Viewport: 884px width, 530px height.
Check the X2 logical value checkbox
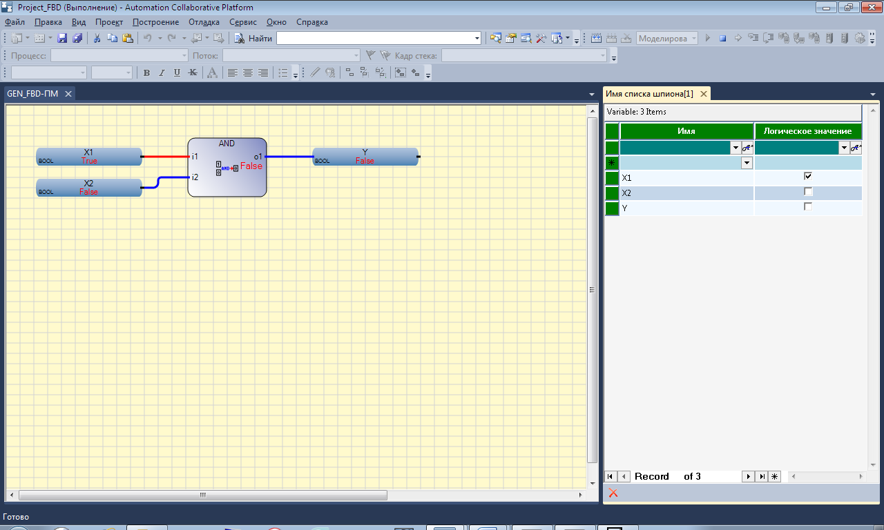pyautogui.click(x=808, y=192)
